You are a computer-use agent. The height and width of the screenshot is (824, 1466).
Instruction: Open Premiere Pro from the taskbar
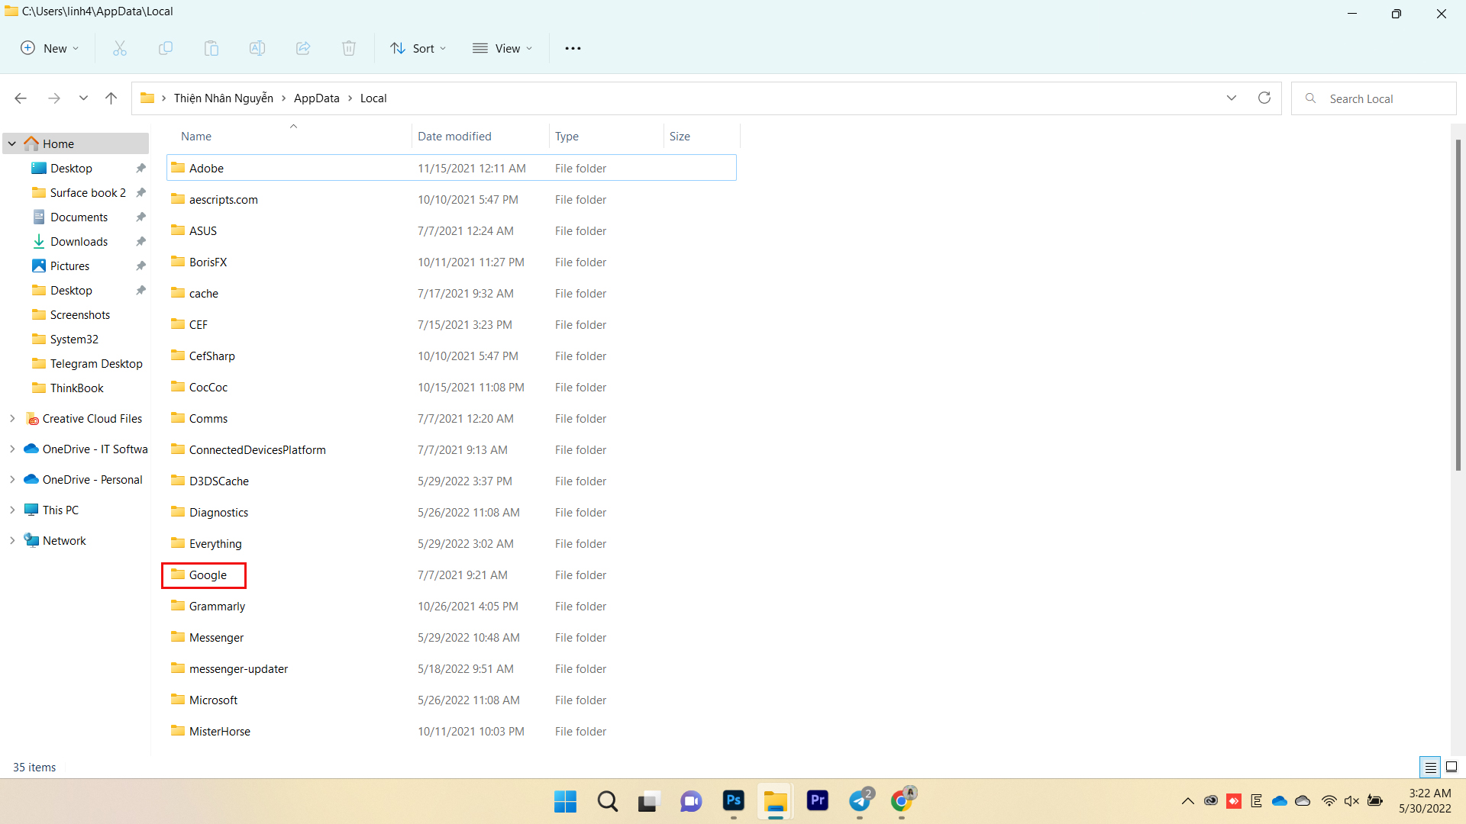817,801
